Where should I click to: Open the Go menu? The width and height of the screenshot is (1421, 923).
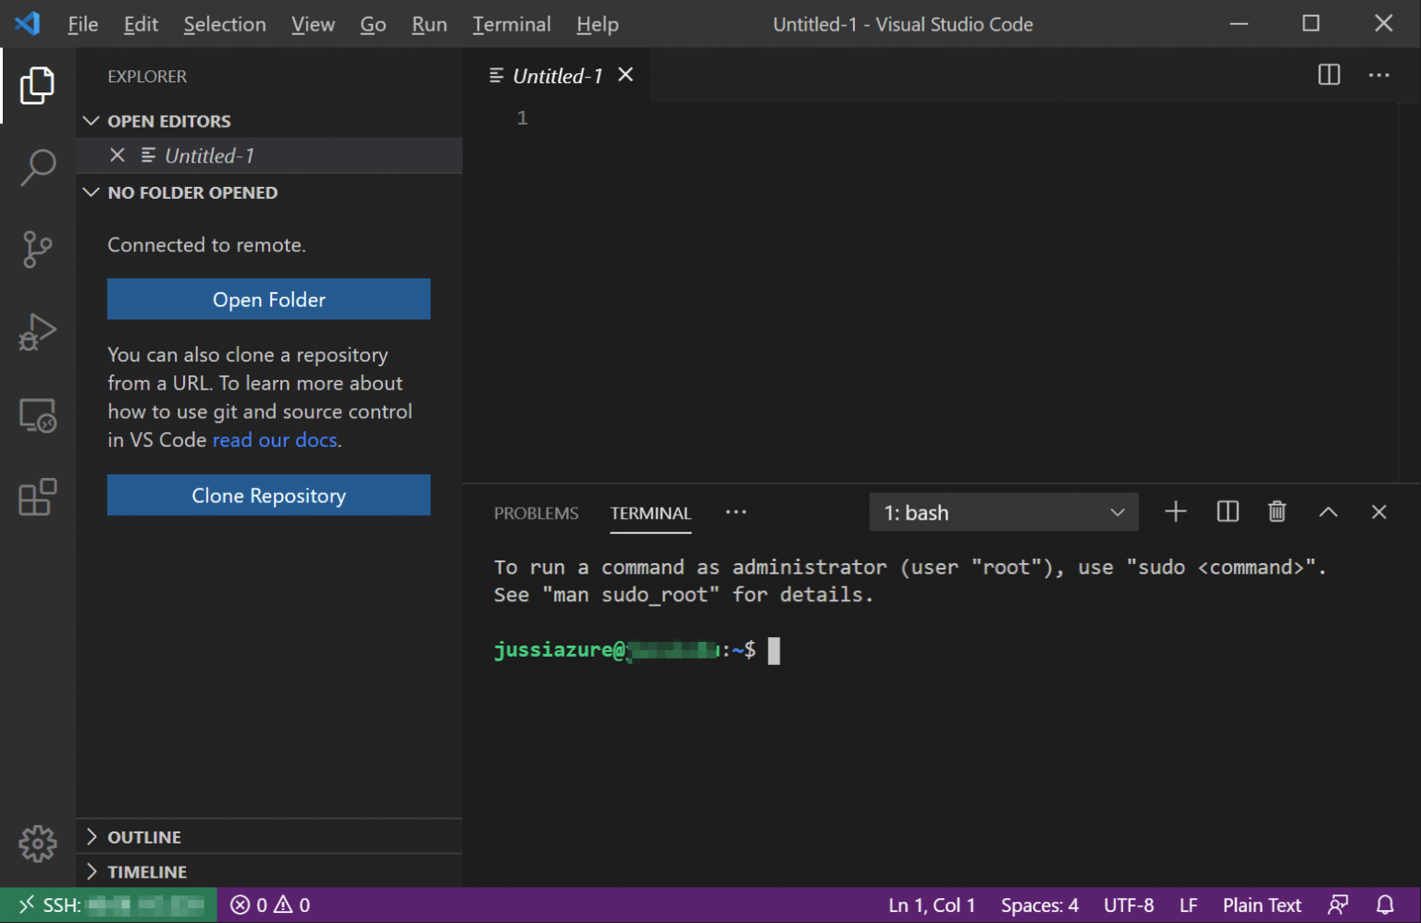[x=373, y=24]
